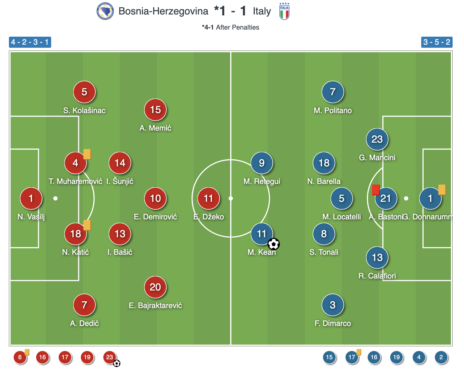This screenshot has width=464, height=374.
Task: Select Italy substitute number 2
Action: pos(441,357)
